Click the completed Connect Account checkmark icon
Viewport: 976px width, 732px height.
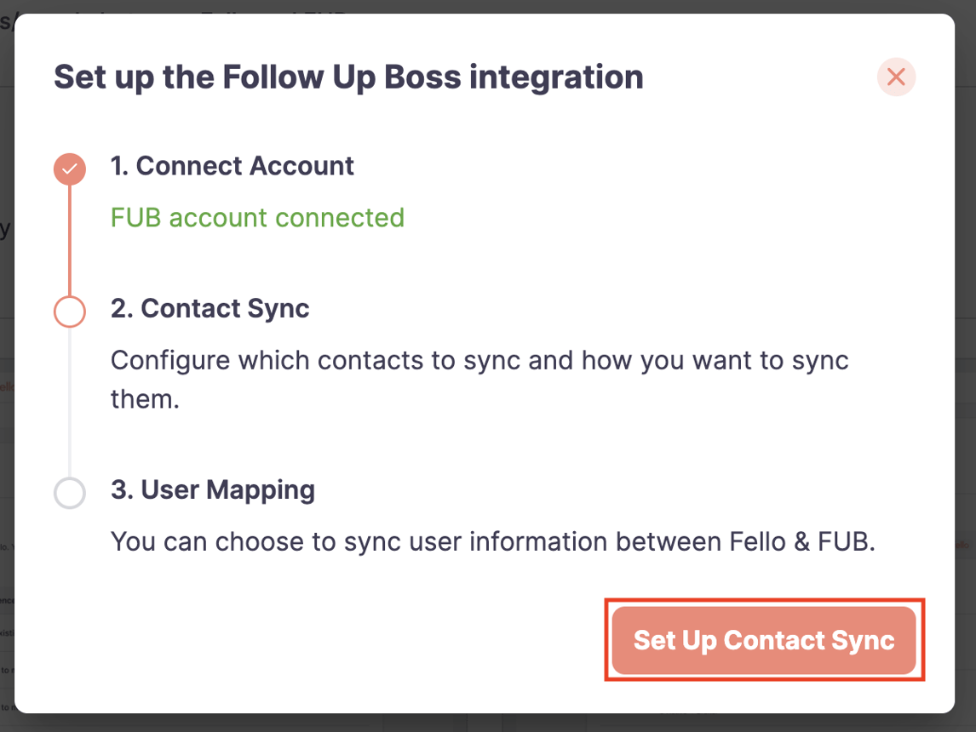(x=70, y=169)
